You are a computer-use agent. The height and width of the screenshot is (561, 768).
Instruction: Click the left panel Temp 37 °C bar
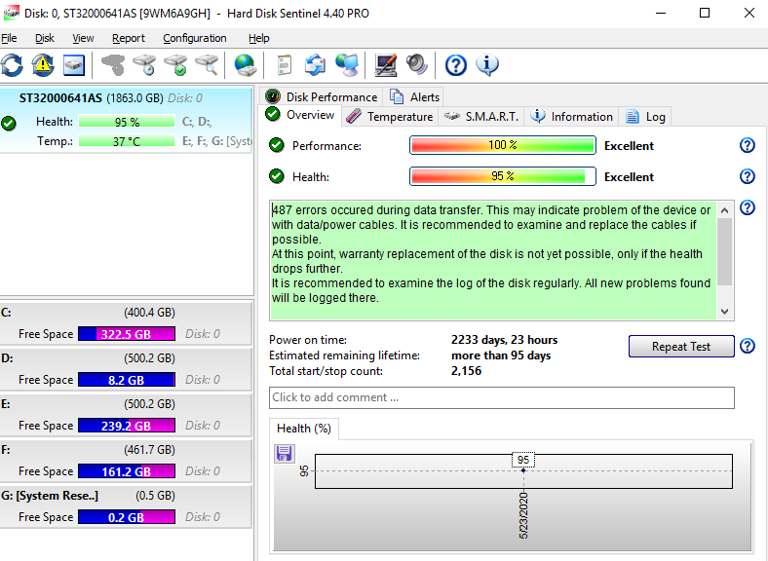pos(127,141)
